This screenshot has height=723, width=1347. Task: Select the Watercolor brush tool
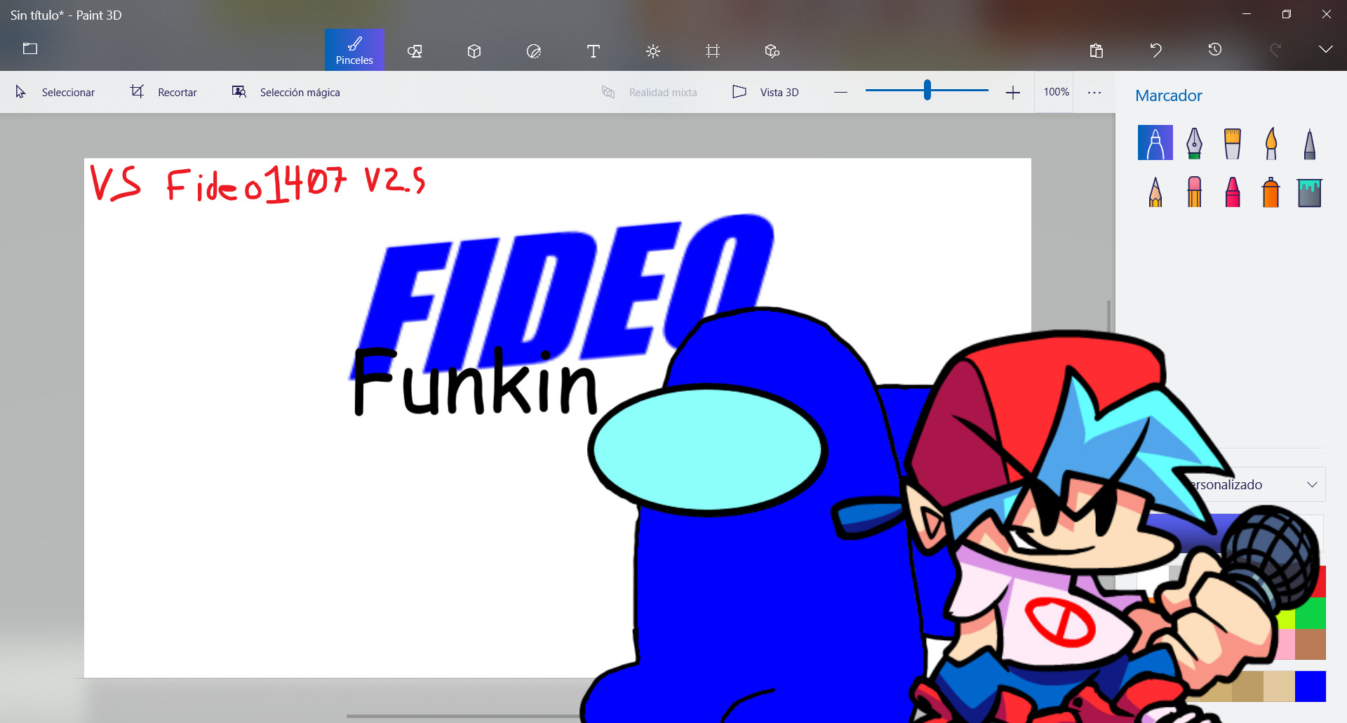click(1271, 142)
